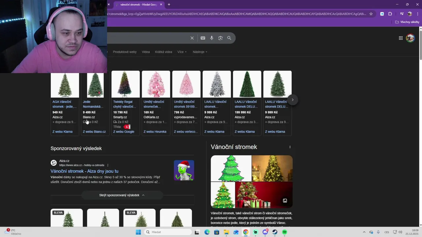Open clock showing 18:09 21.12.2025

pos(412,232)
